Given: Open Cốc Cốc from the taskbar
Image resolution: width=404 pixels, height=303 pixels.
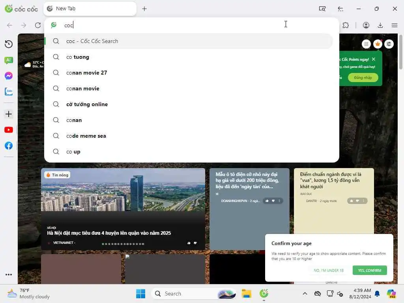Looking at the screenshot, I should (x=264, y=294).
